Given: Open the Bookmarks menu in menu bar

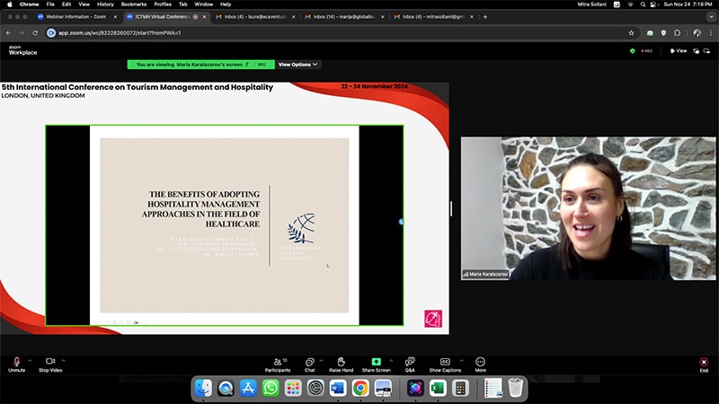Looking at the screenshot, I should click(133, 4).
